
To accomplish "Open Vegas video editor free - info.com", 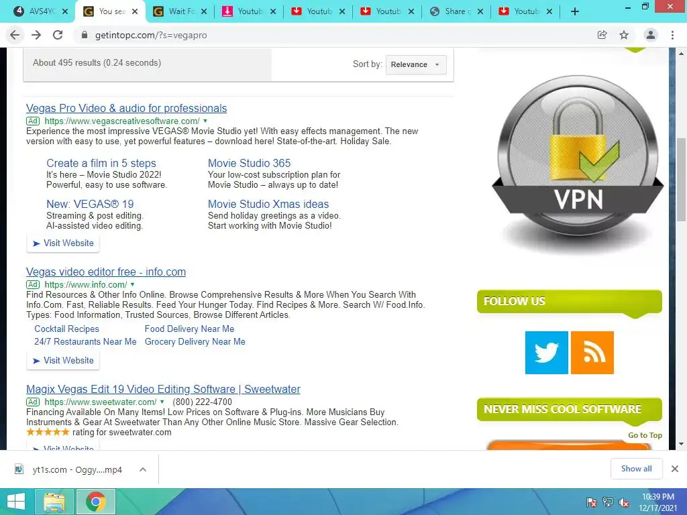I will (105, 272).
